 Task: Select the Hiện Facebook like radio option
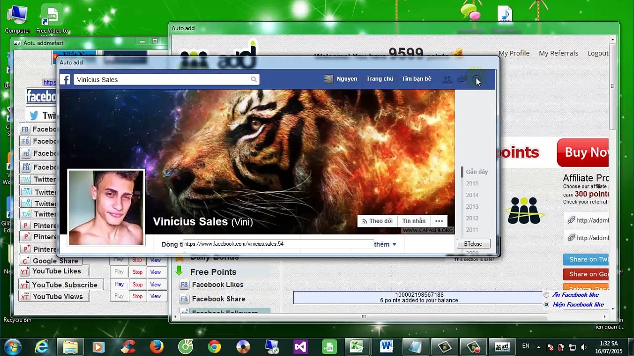coord(546,305)
